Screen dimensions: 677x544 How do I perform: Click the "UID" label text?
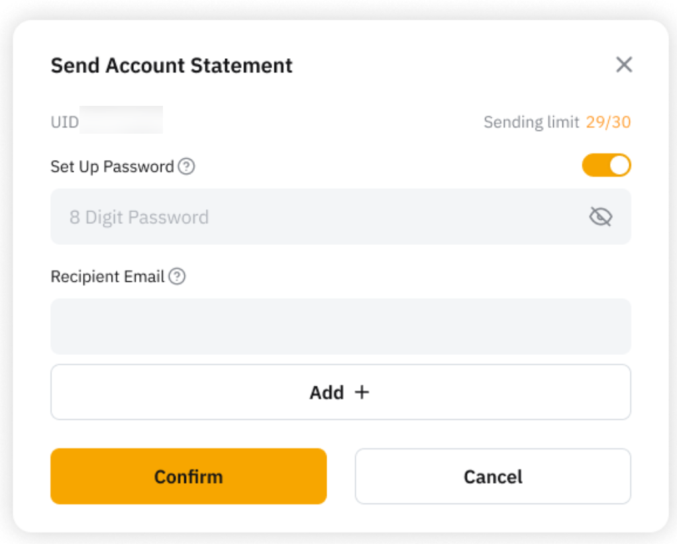pos(64,122)
